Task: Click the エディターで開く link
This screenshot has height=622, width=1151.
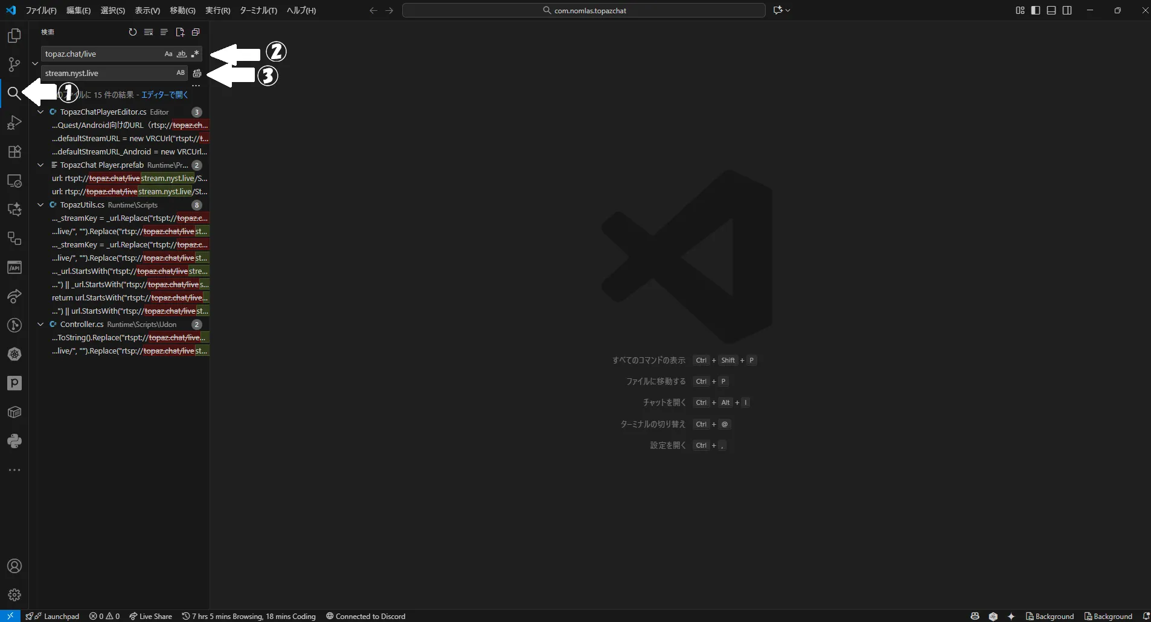Action: click(x=165, y=95)
